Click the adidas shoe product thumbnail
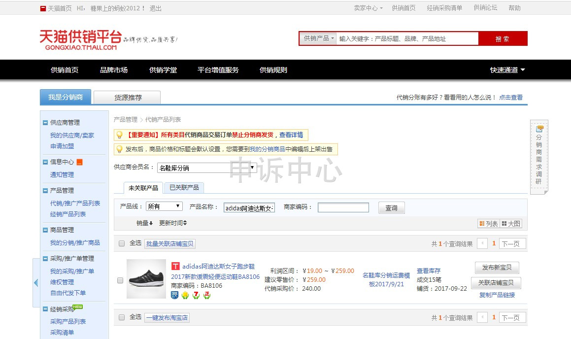The image size is (571, 339). click(146, 279)
